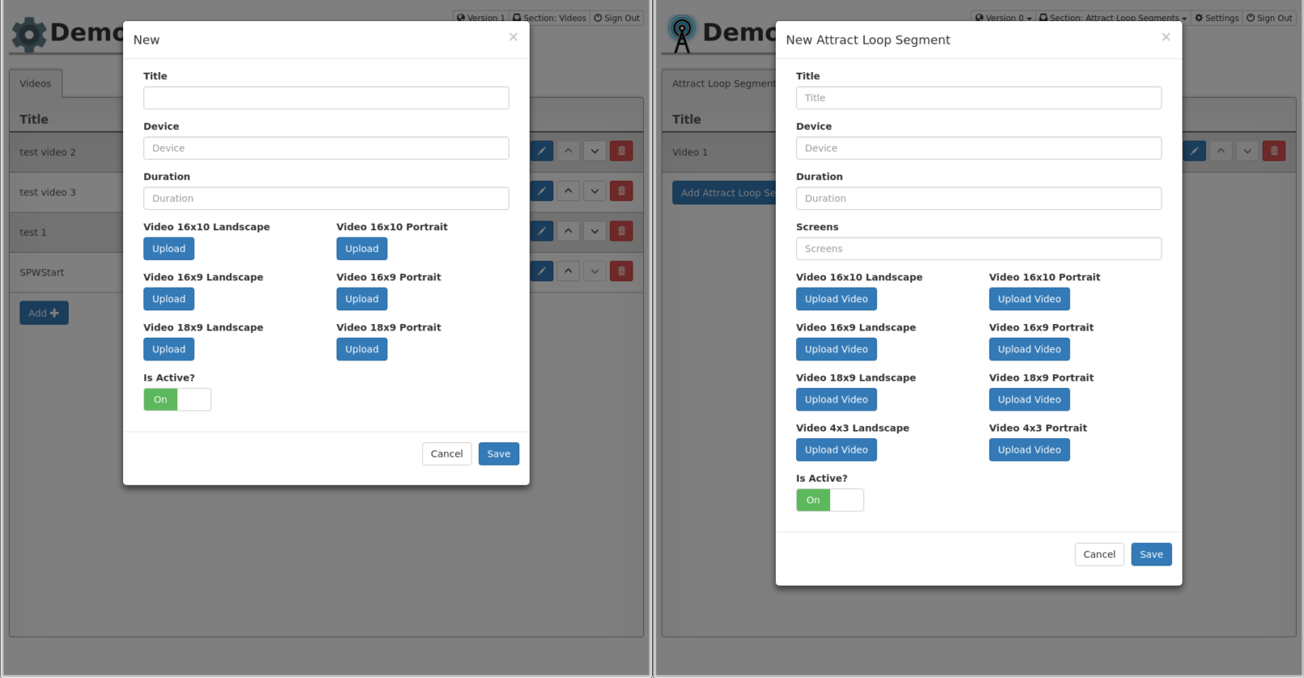Move test 1 row down

point(595,232)
